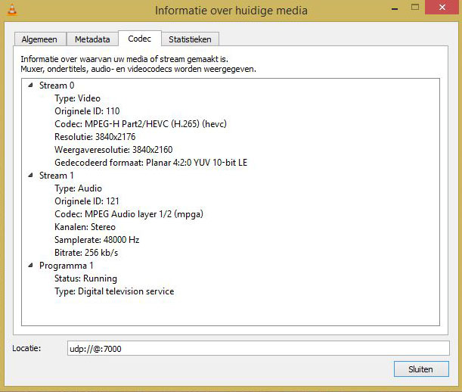Click the Locatie input field
Image resolution: width=462 pixels, height=392 pixels.
tap(257, 348)
